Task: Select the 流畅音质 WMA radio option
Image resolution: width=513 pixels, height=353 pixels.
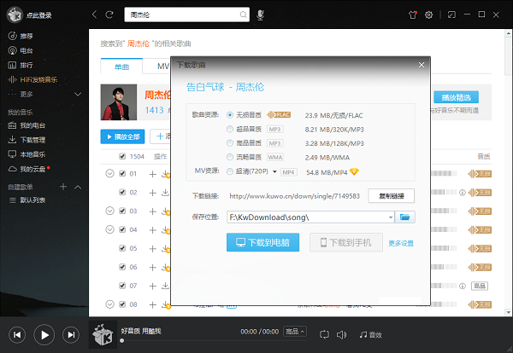Action: click(x=230, y=157)
